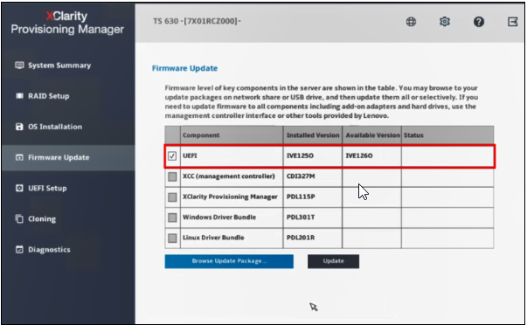Click the Cloning sidebar icon
The image size is (527, 325).
coord(19,218)
